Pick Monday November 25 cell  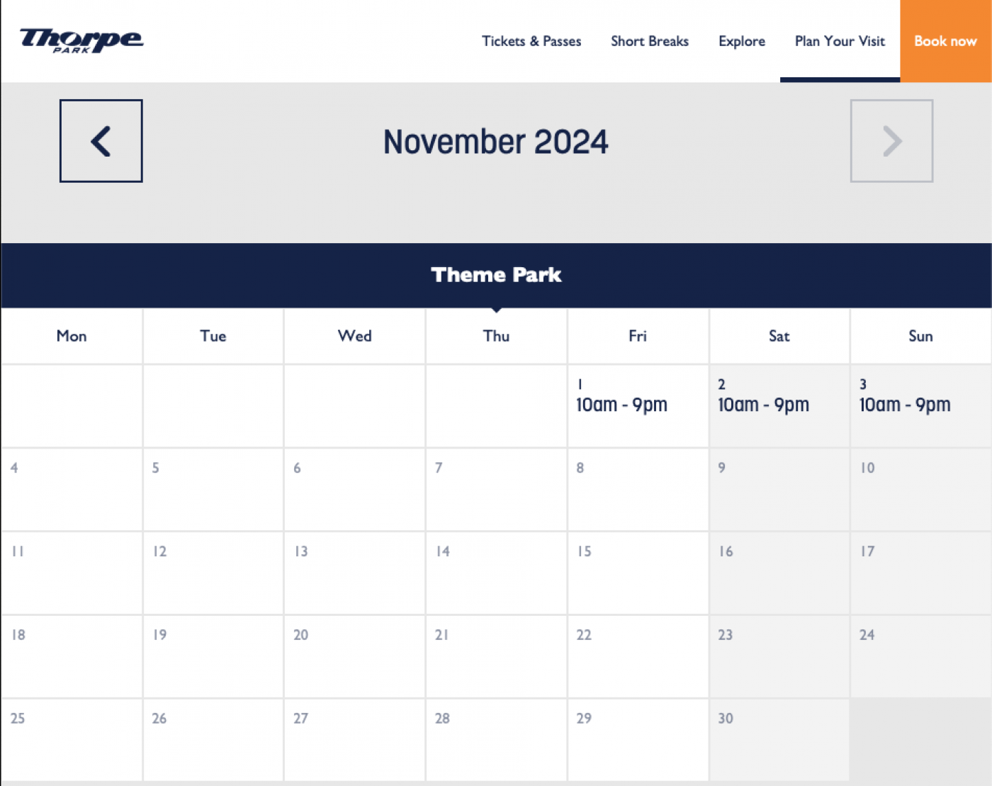click(x=72, y=739)
